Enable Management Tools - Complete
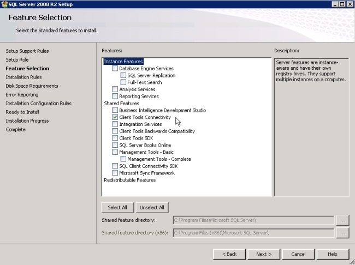The height and width of the screenshot is (265, 355). [x=123, y=159]
